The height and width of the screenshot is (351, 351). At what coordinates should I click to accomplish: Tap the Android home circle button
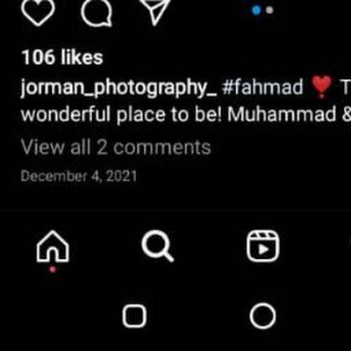pyautogui.click(x=262, y=316)
